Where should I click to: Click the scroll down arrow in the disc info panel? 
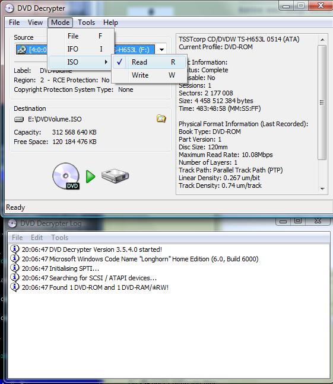pyautogui.click(x=322, y=189)
